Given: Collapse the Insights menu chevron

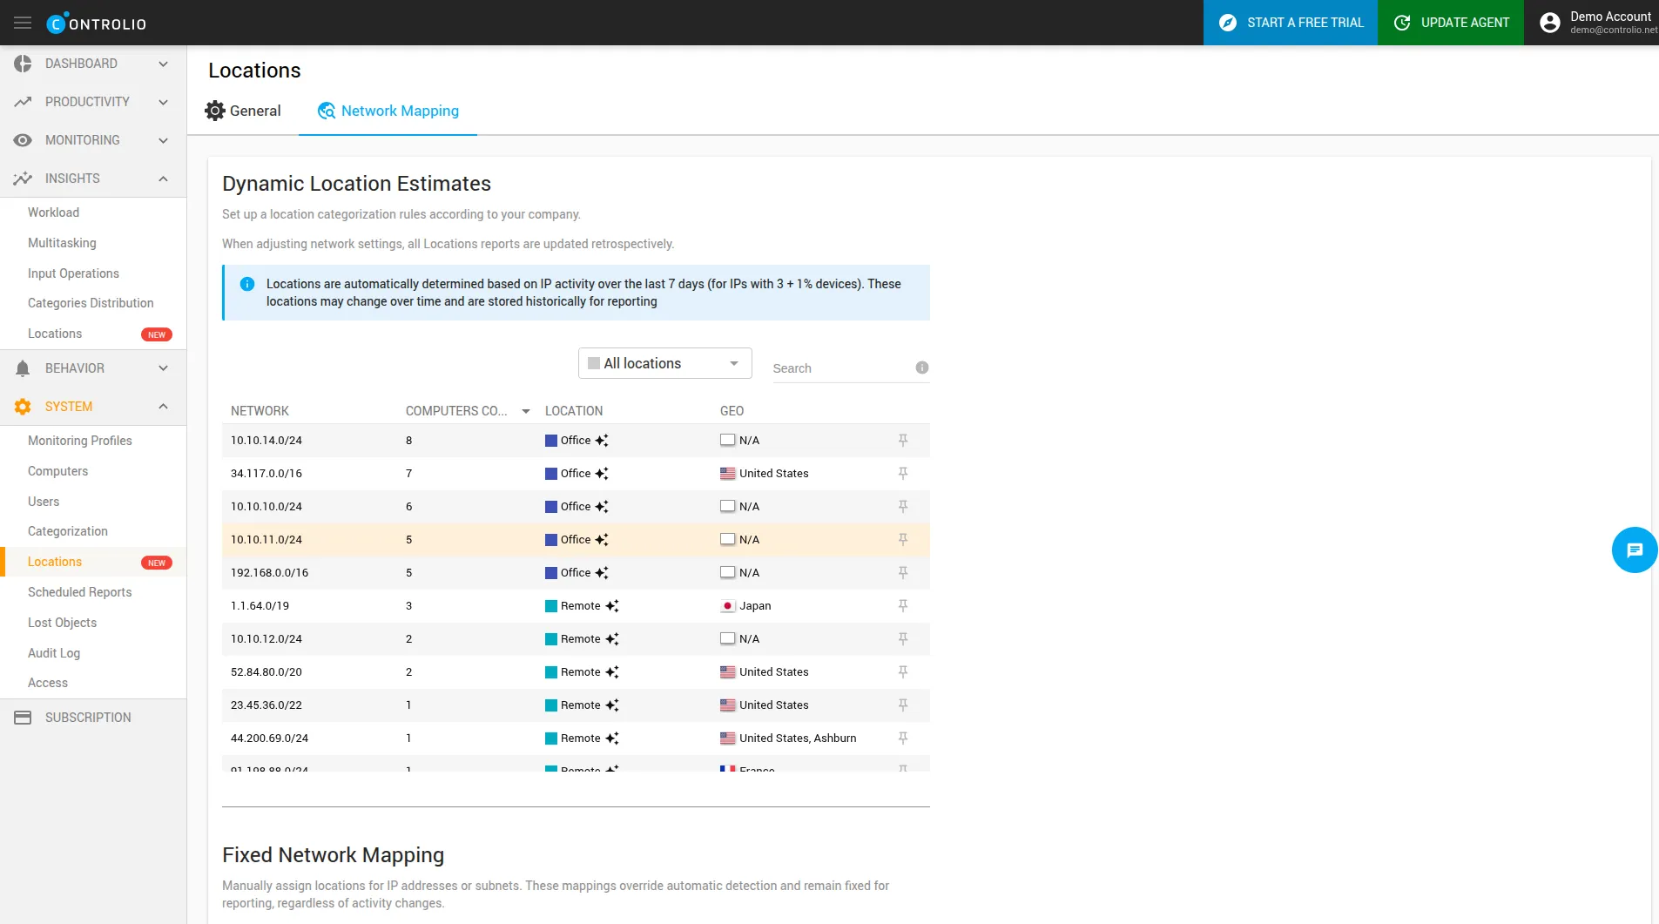Looking at the screenshot, I should click(x=163, y=179).
